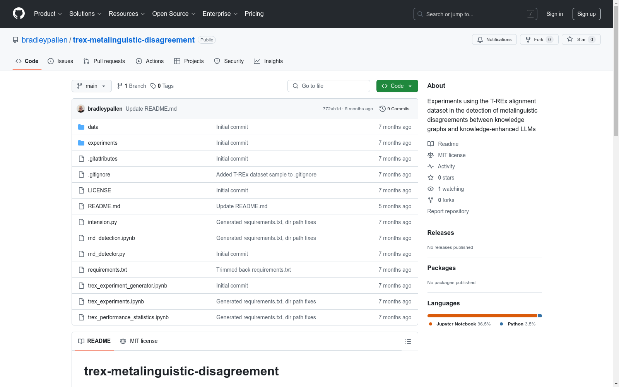The image size is (619, 387).
Task: Click the magnifier icon in the top search box
Action: tap(420, 14)
